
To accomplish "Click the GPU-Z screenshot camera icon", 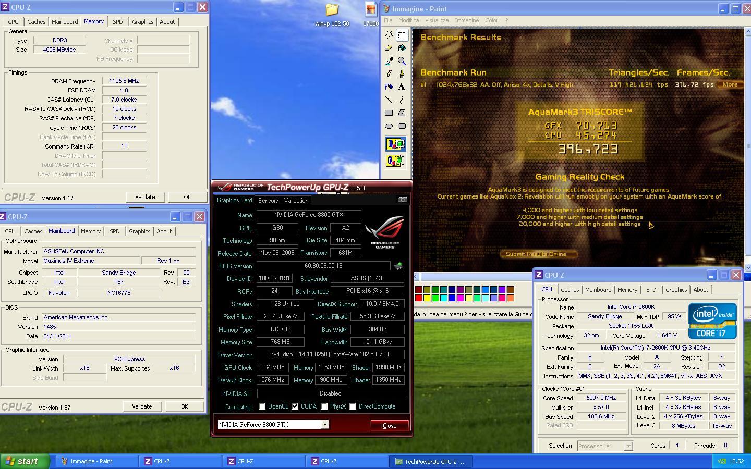I will click(402, 200).
